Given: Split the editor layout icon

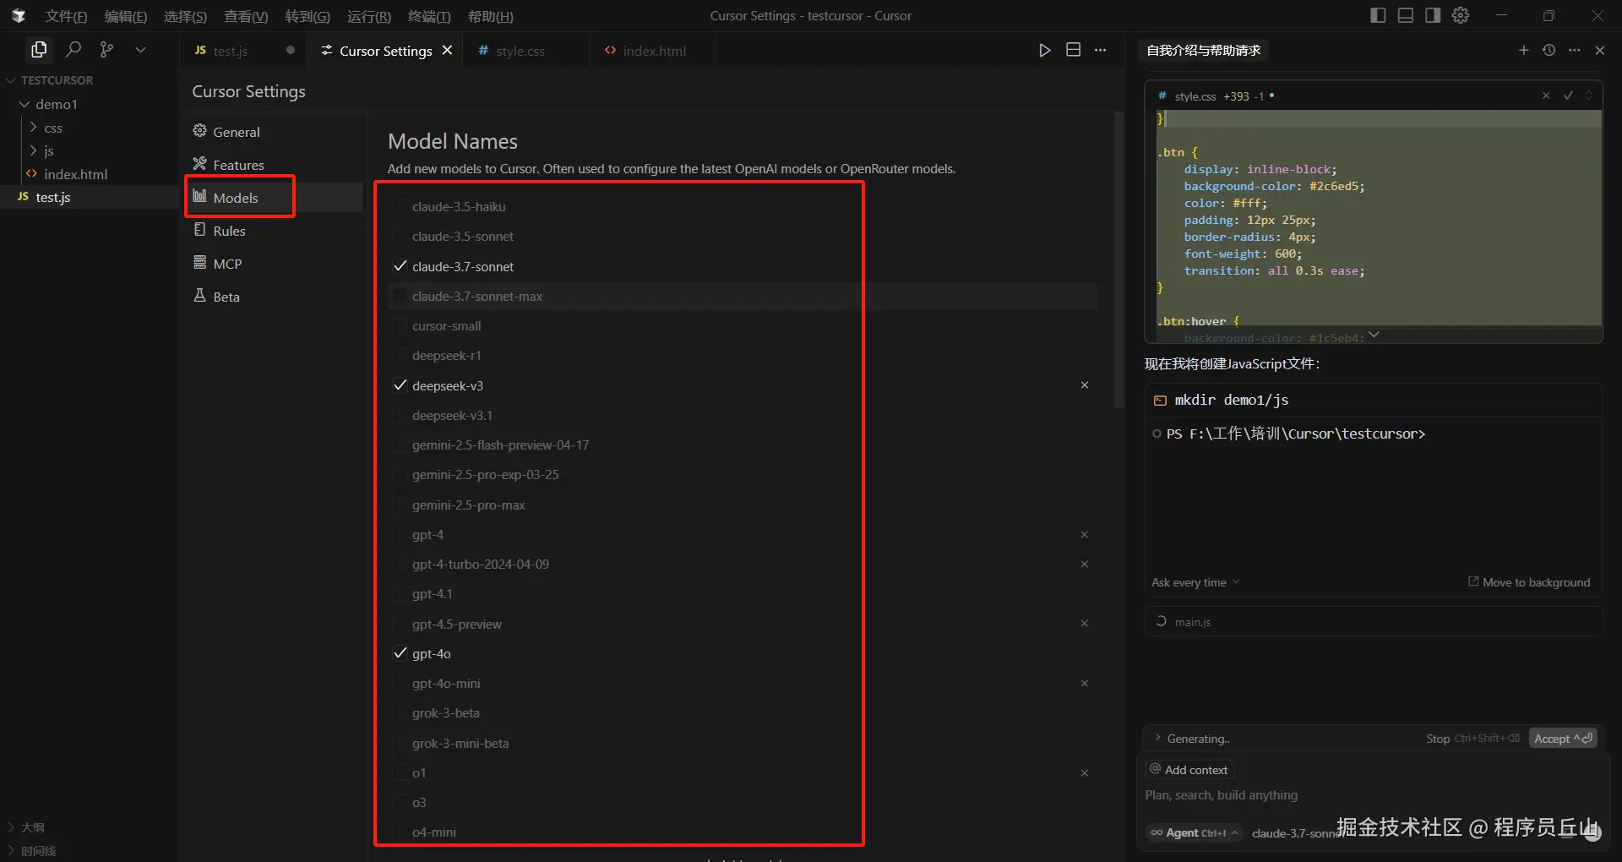Looking at the screenshot, I should coord(1073,50).
